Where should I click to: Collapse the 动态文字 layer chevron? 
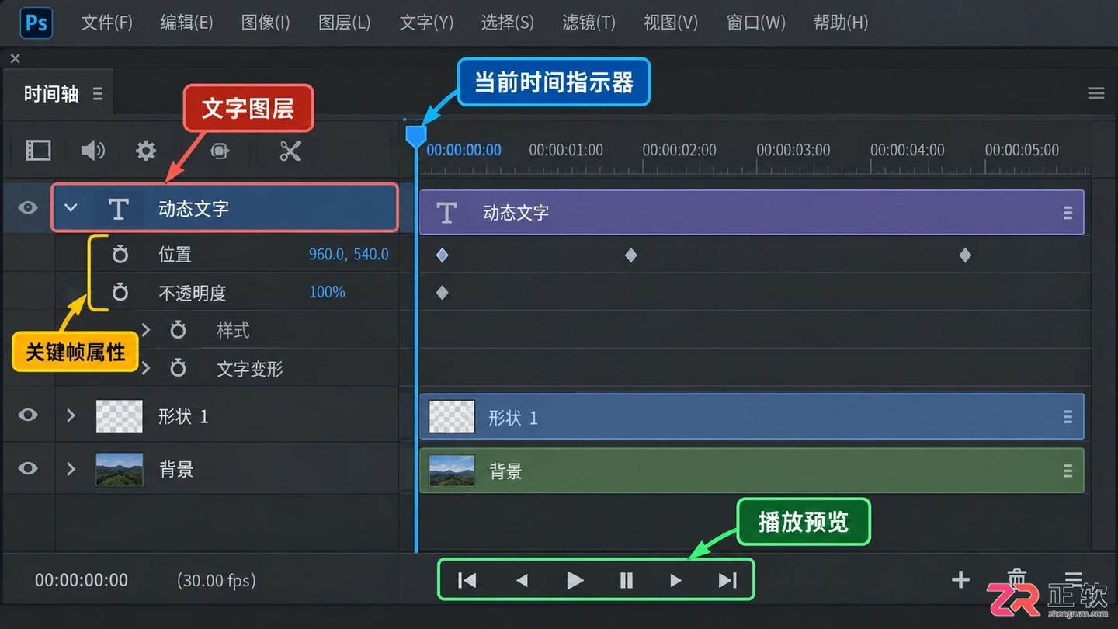click(71, 208)
